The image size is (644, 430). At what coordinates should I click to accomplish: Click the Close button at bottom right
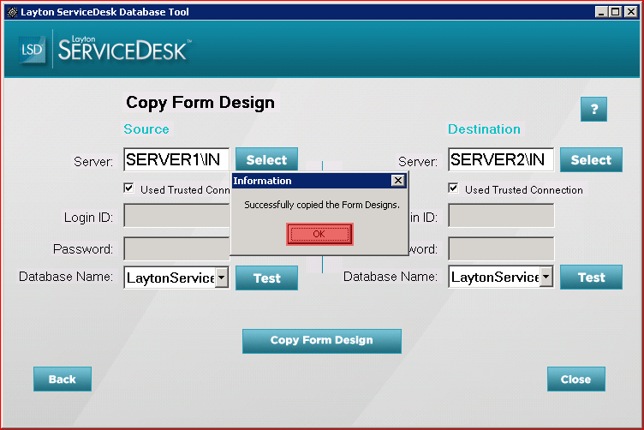[575, 379]
